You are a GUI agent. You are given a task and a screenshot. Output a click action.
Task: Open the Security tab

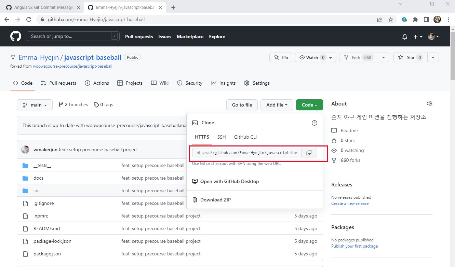[190, 83]
